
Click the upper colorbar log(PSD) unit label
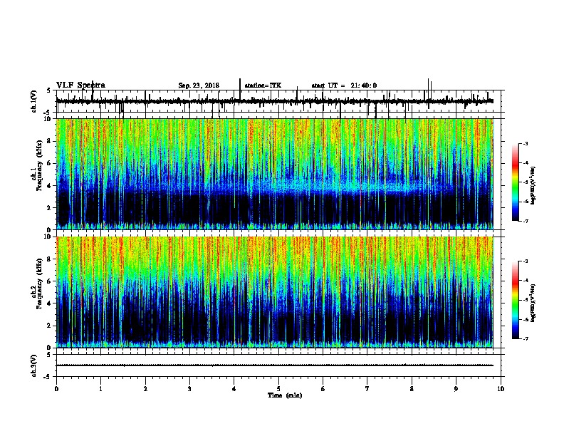click(x=533, y=186)
